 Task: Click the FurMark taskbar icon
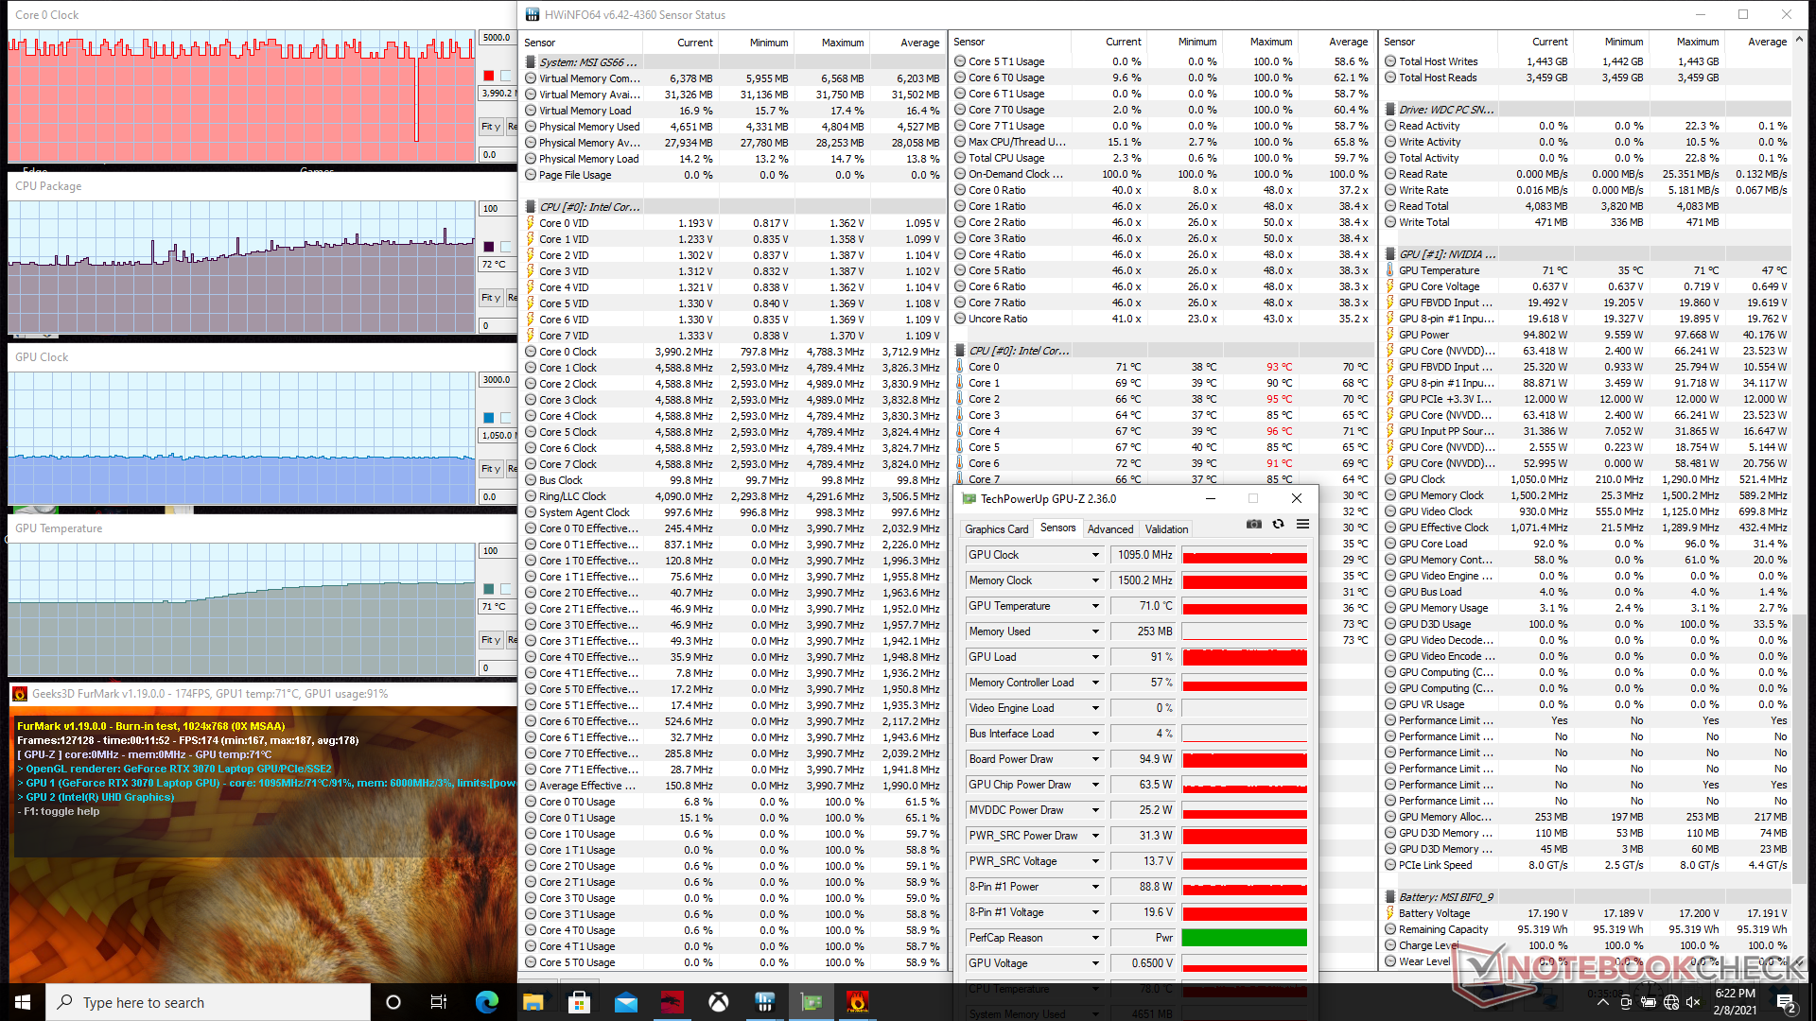pos(857,1002)
